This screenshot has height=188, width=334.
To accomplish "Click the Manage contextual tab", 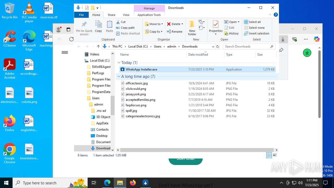I will (149, 8).
